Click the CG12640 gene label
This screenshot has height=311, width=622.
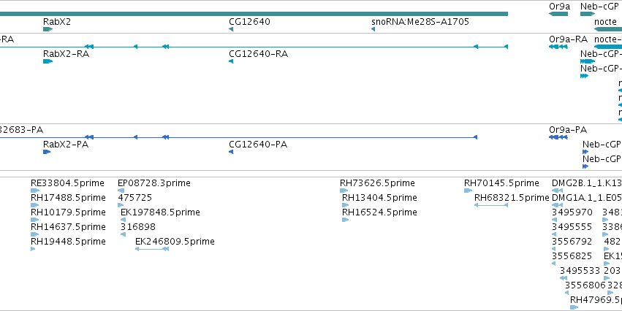click(x=249, y=21)
